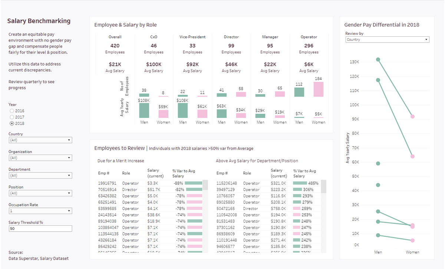Click the Salary Threshold % input field

point(40,229)
